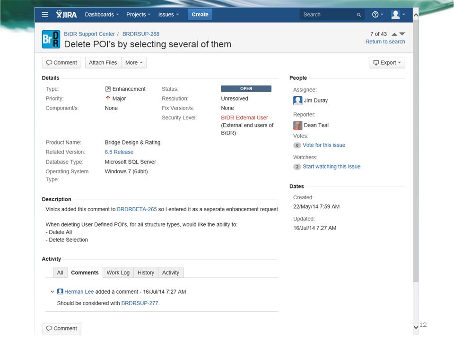Click Attach Files button

pyautogui.click(x=103, y=62)
